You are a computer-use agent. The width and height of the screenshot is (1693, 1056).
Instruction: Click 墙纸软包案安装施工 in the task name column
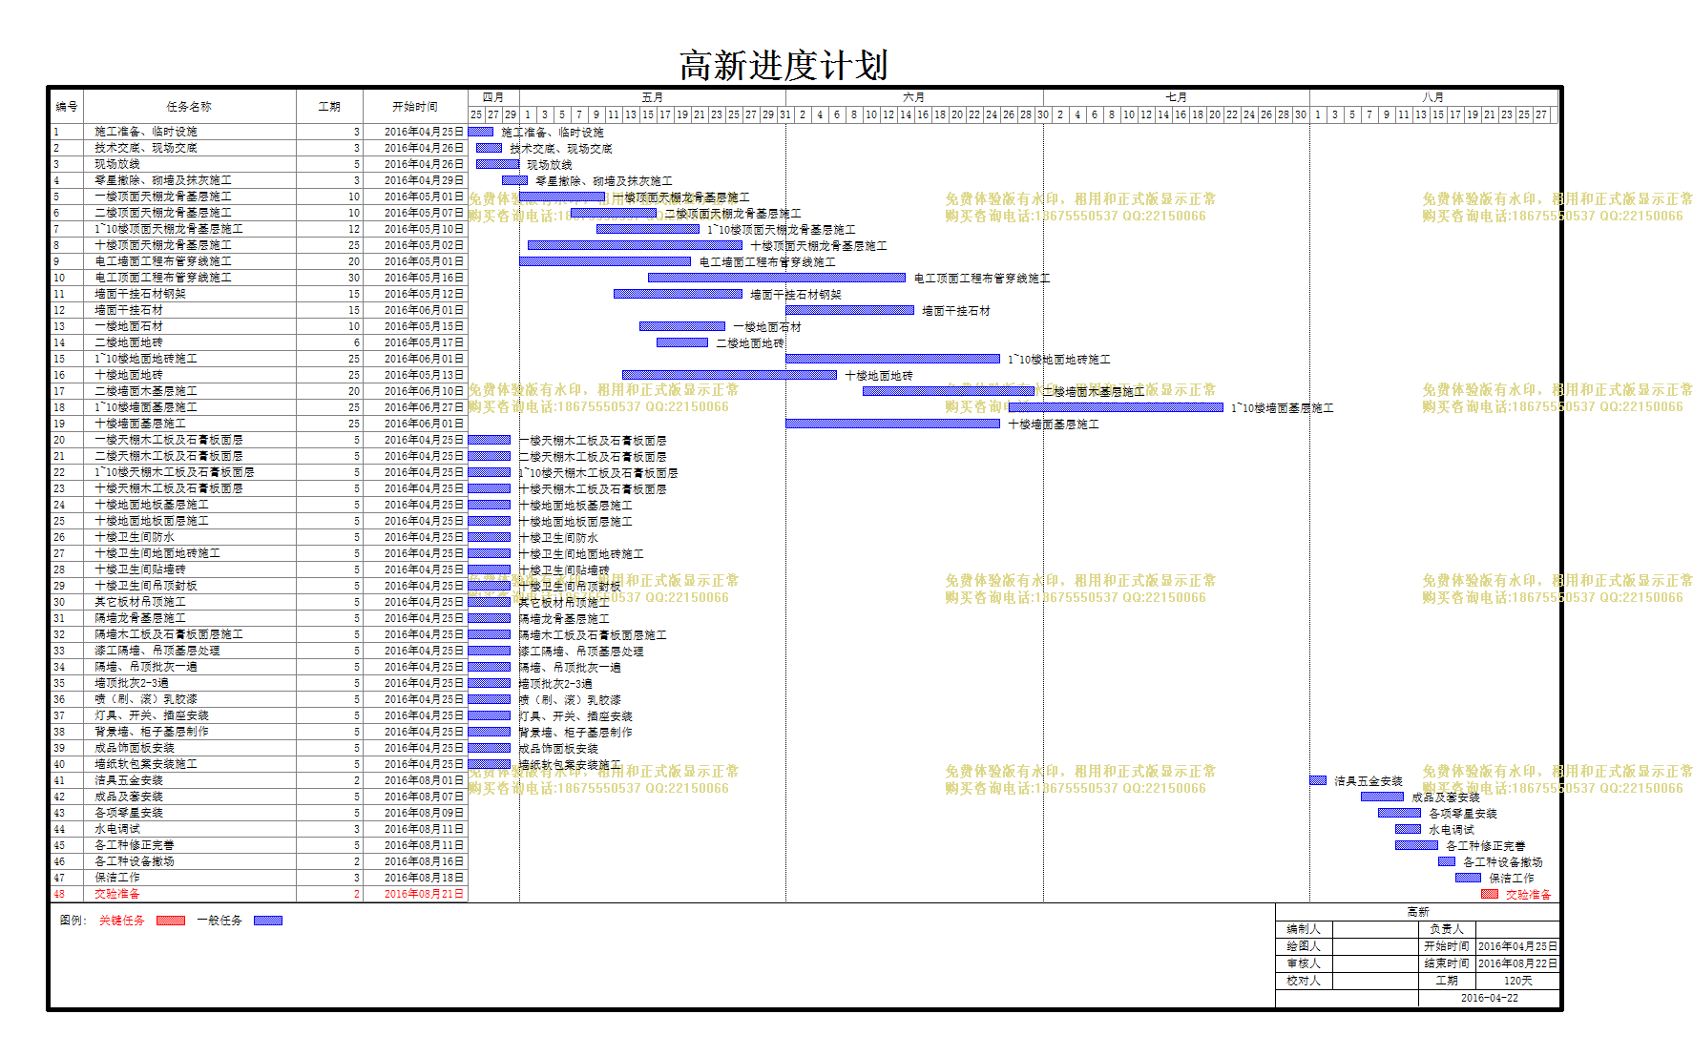coord(146,764)
